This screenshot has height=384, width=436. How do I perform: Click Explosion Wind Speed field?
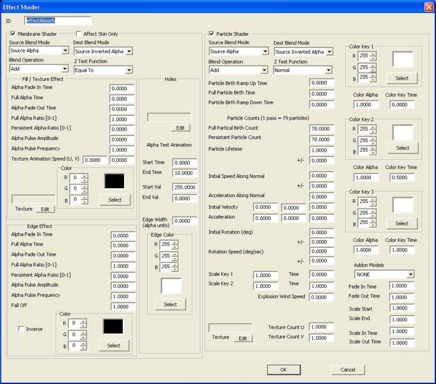click(x=322, y=297)
